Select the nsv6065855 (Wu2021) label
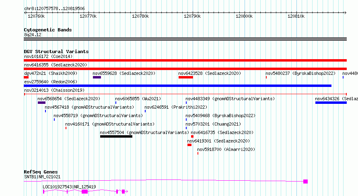This screenshot has height=196, width=358. (138, 99)
